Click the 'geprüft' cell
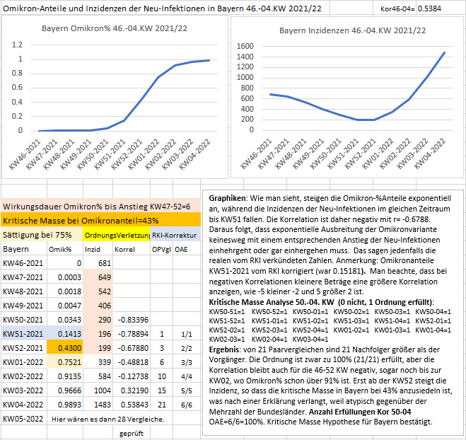 pos(132,433)
